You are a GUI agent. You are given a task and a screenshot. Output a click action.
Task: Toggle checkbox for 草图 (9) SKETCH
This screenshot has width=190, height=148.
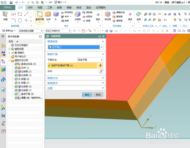coord(16,98)
